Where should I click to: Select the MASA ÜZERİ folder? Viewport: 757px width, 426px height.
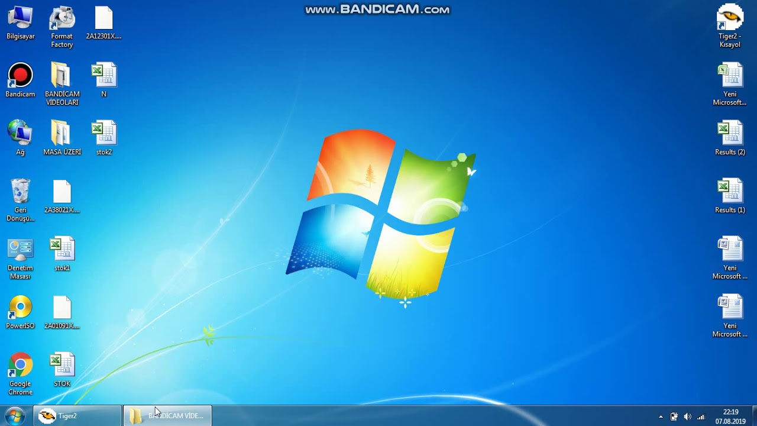(x=62, y=138)
